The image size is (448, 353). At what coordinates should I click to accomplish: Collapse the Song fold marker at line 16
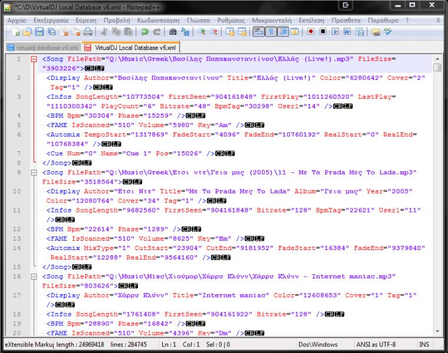pos(34,277)
